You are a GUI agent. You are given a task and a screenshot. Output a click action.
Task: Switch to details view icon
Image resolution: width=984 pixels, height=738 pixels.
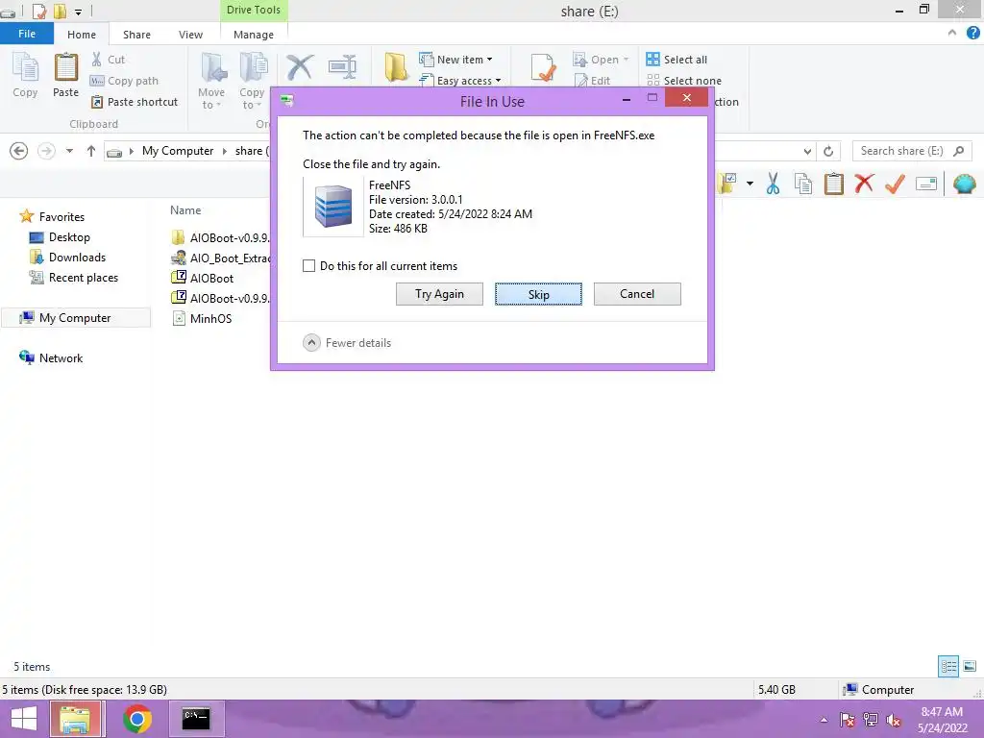948,666
